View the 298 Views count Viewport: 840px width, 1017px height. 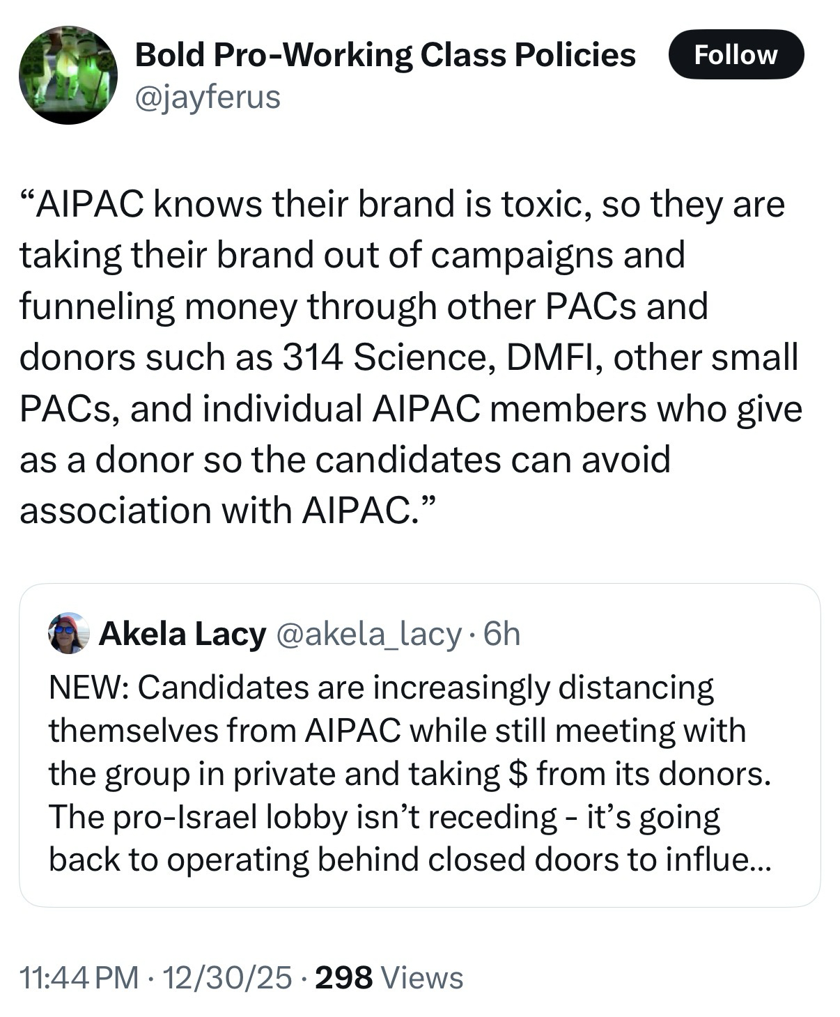pyautogui.click(x=389, y=977)
